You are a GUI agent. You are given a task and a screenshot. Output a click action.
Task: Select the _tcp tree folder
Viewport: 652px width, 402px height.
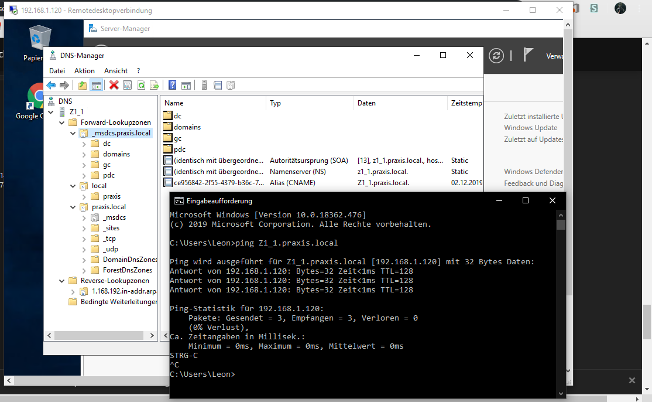[109, 239]
